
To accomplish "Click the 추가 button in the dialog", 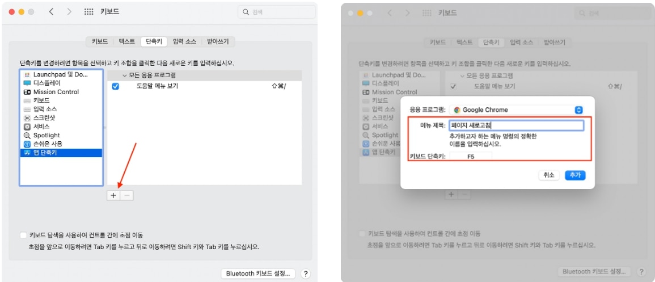I will [x=575, y=175].
